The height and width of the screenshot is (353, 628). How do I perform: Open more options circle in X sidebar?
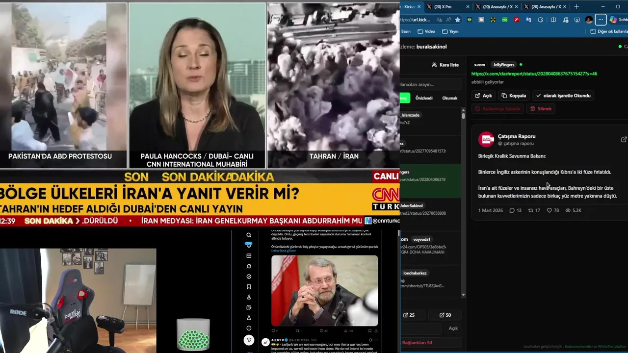point(249,328)
